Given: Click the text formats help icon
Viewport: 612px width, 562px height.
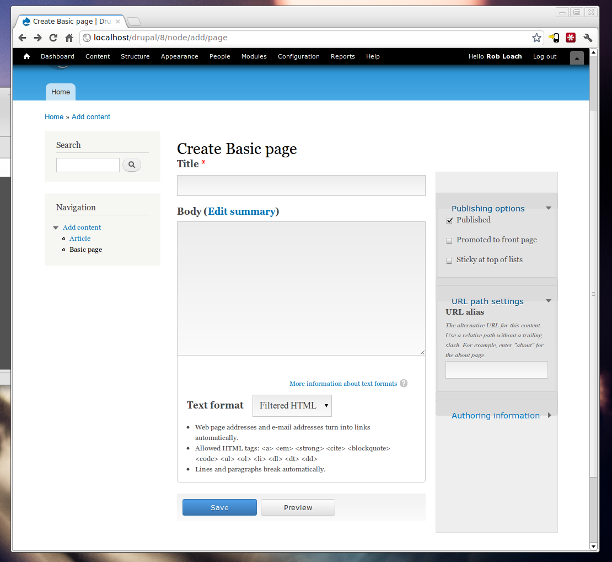Looking at the screenshot, I should click(404, 383).
